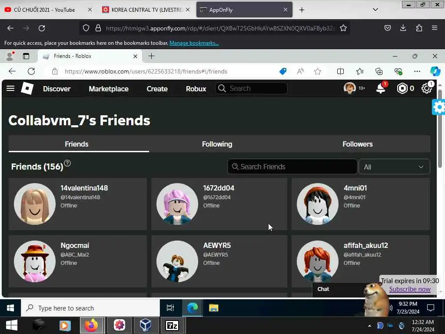Click the Roblox logo home icon
445x334 pixels.
[x=27, y=88]
